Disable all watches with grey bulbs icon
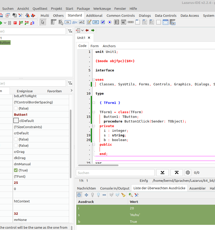Image resolution: width=215 pixels, height=230 pixels. point(112,195)
